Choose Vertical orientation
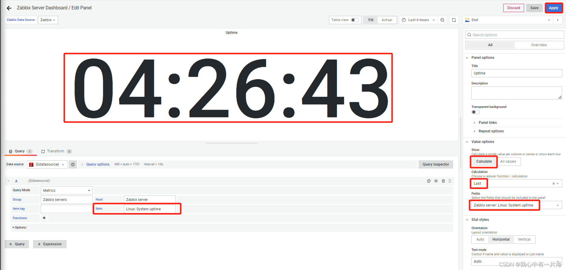The image size is (566, 270). [524, 239]
